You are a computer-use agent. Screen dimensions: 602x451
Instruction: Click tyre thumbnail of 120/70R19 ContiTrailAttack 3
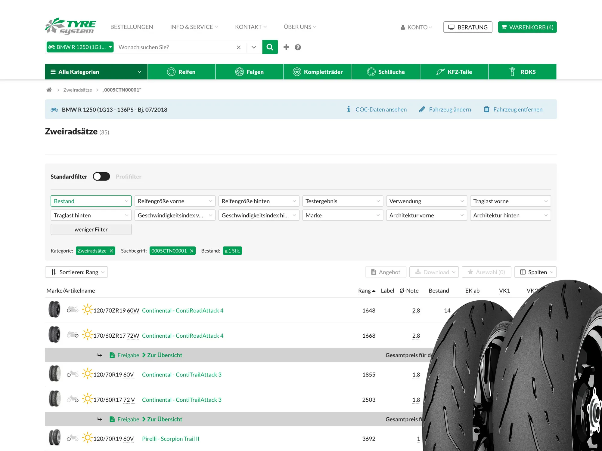[54, 374]
